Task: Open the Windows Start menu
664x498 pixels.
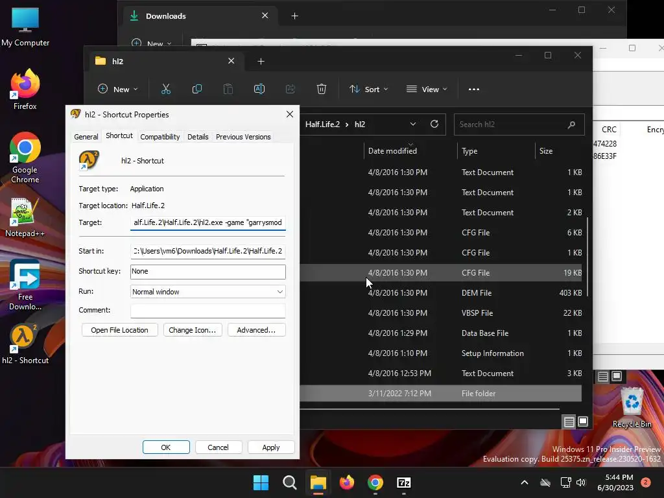Action: pyautogui.click(x=261, y=482)
